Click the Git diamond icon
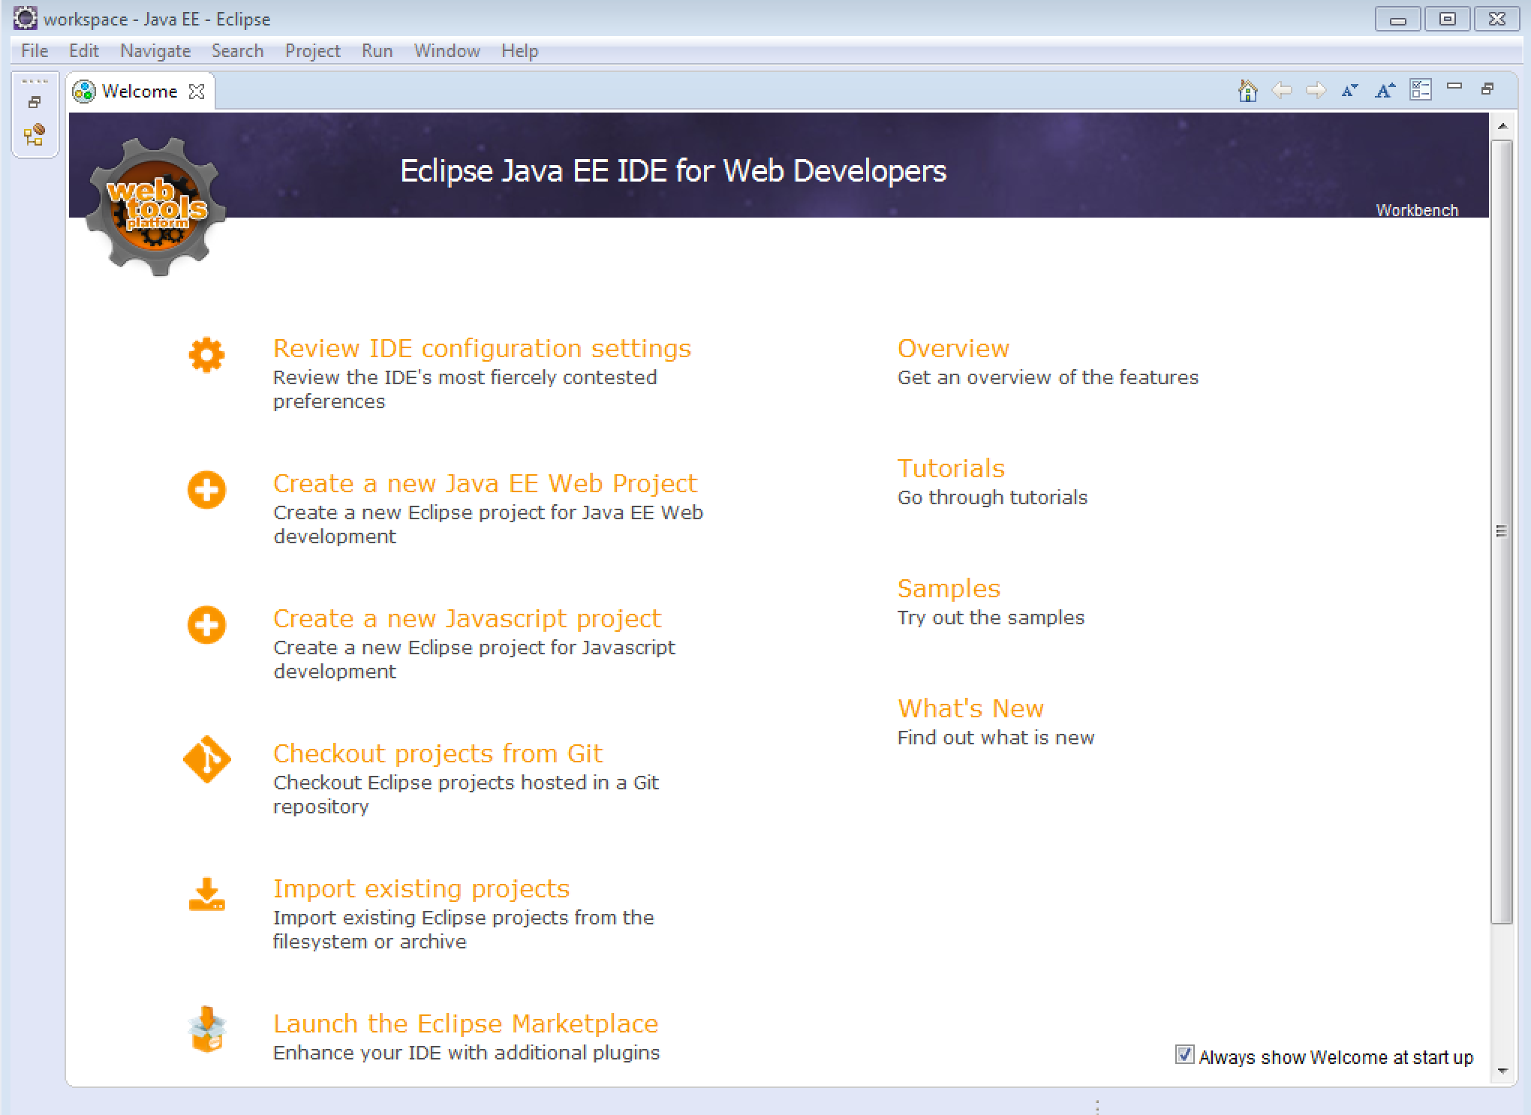 [206, 759]
